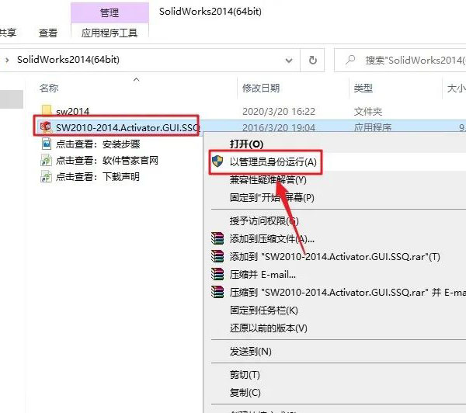466x413 pixels.
Task: Open the 共享 ribbon tab
Action: tap(8, 33)
